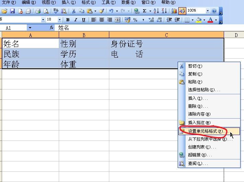
Task: Click the Insert Hyperlink globe icon
Action: pyautogui.click(x=137, y=11)
